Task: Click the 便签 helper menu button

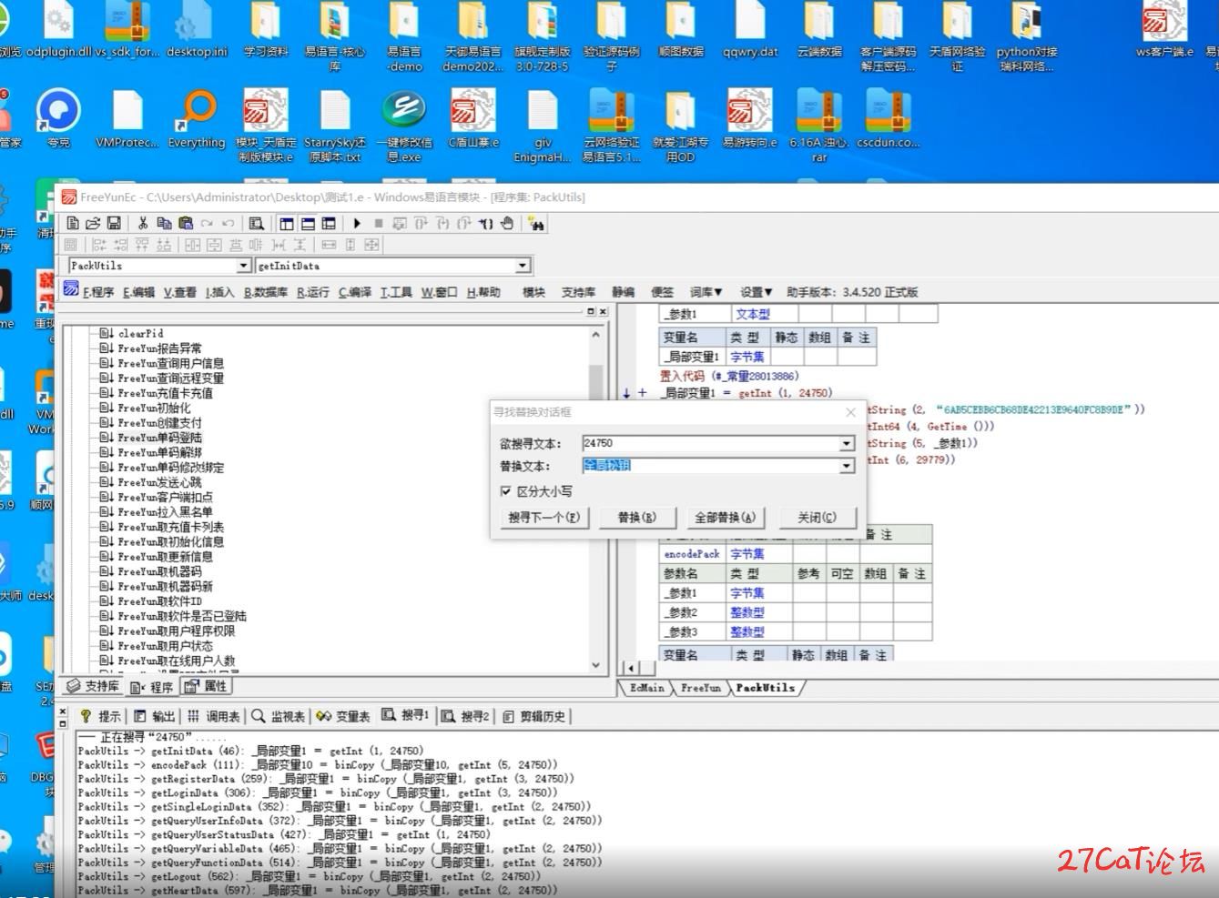Action: tap(662, 292)
